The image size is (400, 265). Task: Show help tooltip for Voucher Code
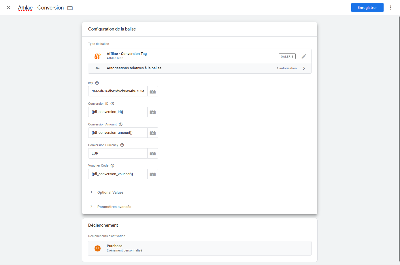[112, 166]
